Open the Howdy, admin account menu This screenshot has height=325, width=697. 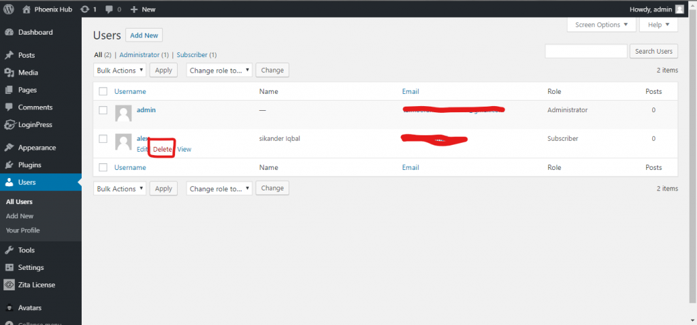pos(657,10)
